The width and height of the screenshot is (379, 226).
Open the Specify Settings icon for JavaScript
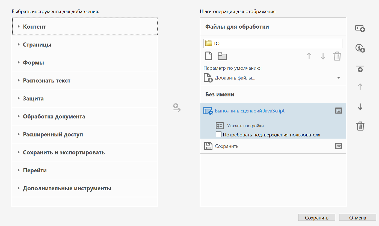tap(220, 126)
